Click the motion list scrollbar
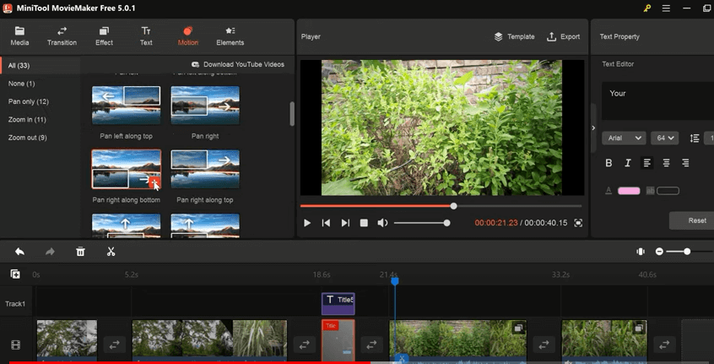Image resolution: width=714 pixels, height=364 pixels. [292, 113]
